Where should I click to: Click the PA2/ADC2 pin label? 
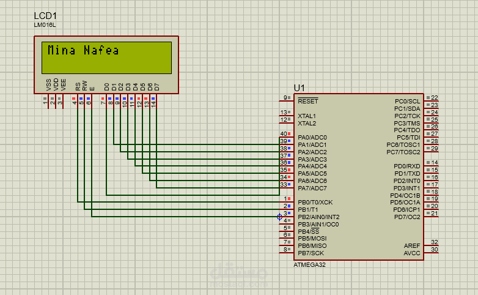(312, 152)
